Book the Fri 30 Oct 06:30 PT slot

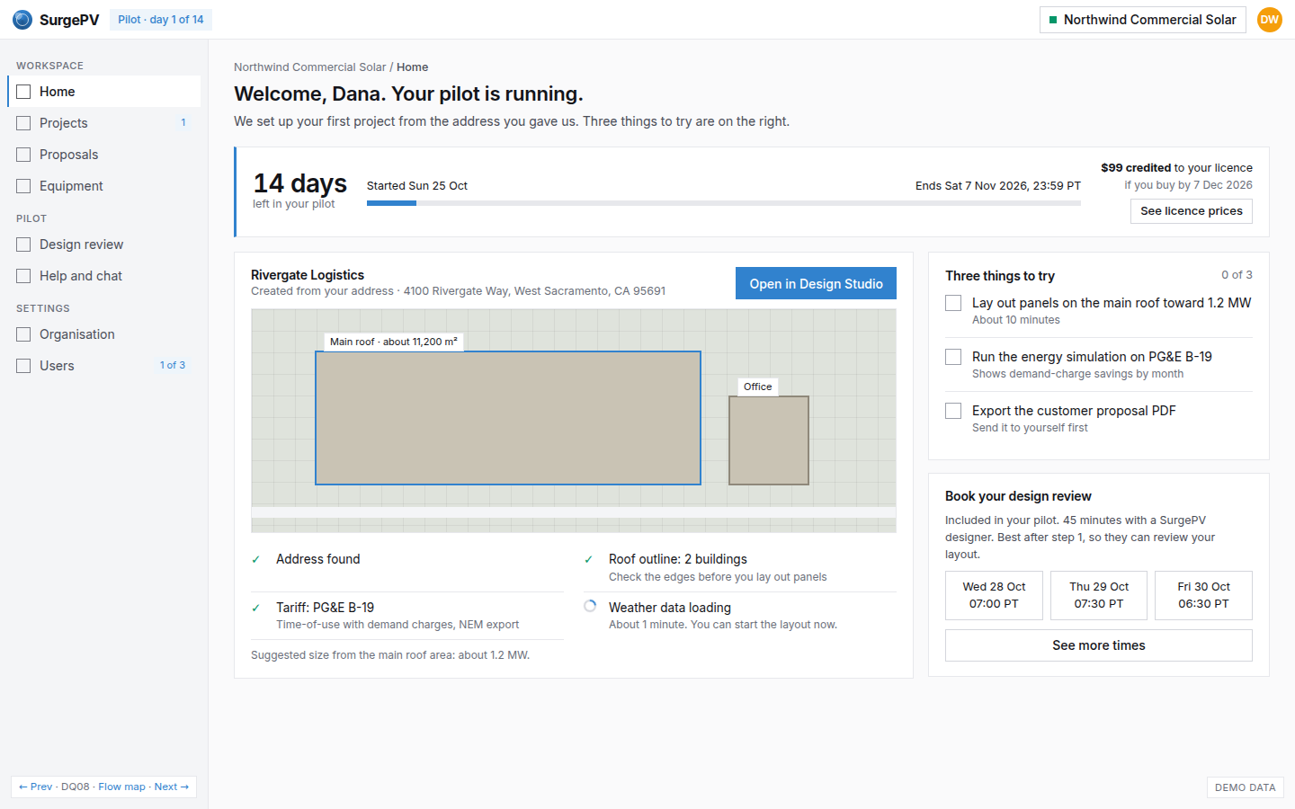[1203, 595]
